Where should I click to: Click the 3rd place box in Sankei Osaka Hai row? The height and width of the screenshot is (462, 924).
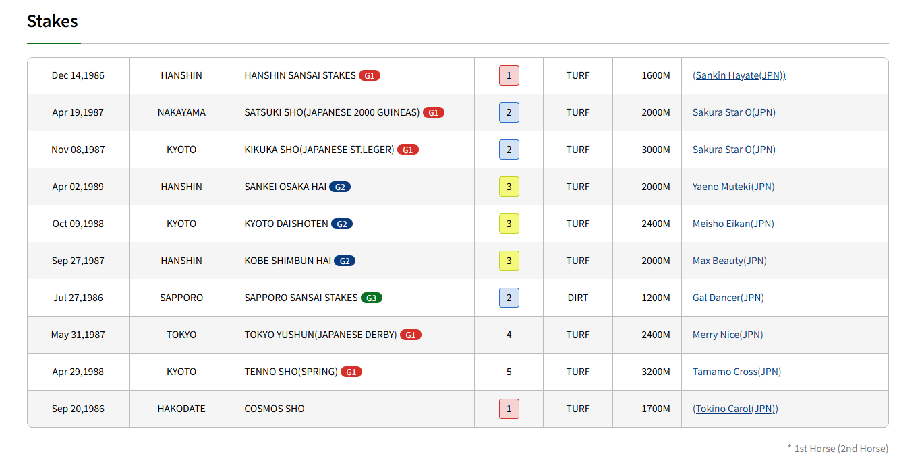pyautogui.click(x=509, y=187)
